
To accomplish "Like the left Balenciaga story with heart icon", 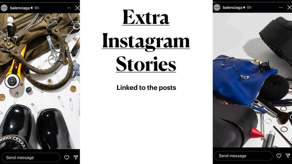I will (x=67, y=158).
